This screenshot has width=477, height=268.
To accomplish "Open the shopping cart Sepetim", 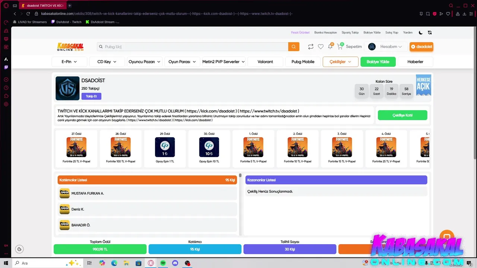I will pos(350,47).
